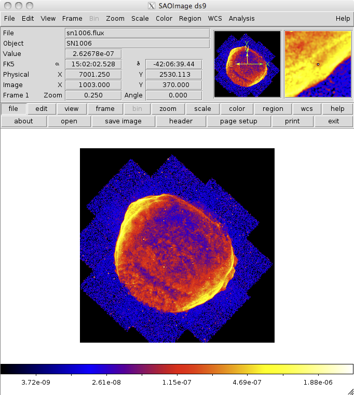Screen dimensions: 354x395
Task: Select the 'edit' button bar tab
Action: (42, 109)
